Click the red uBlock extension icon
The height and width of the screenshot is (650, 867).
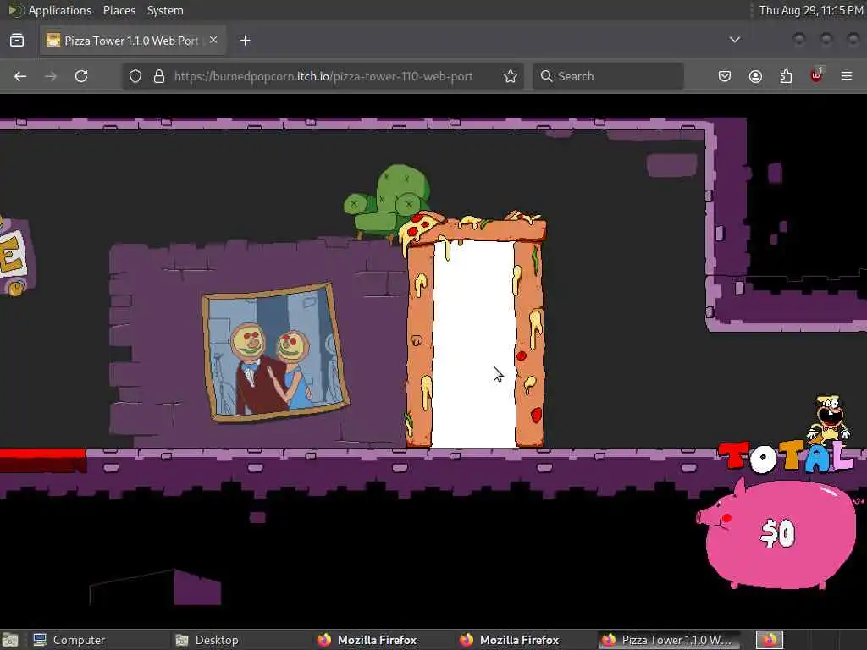(x=817, y=75)
